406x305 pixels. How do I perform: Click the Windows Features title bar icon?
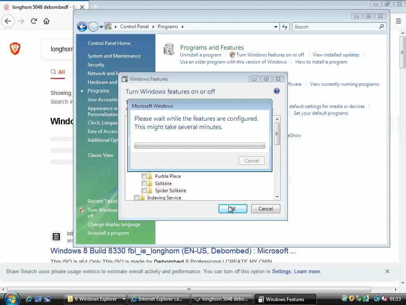click(x=124, y=79)
